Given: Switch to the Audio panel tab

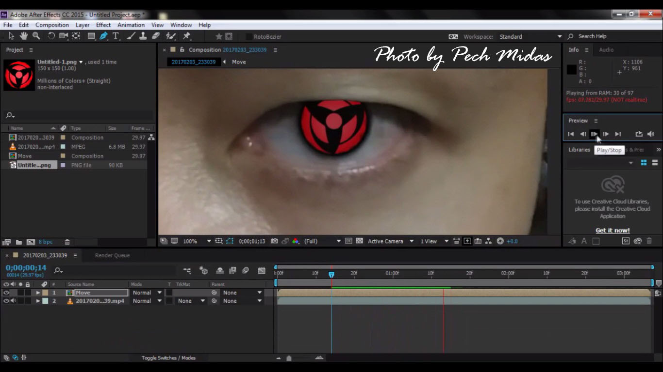Looking at the screenshot, I should pos(606,50).
